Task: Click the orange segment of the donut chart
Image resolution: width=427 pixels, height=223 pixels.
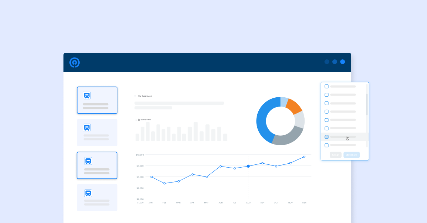Action: pyautogui.click(x=295, y=105)
